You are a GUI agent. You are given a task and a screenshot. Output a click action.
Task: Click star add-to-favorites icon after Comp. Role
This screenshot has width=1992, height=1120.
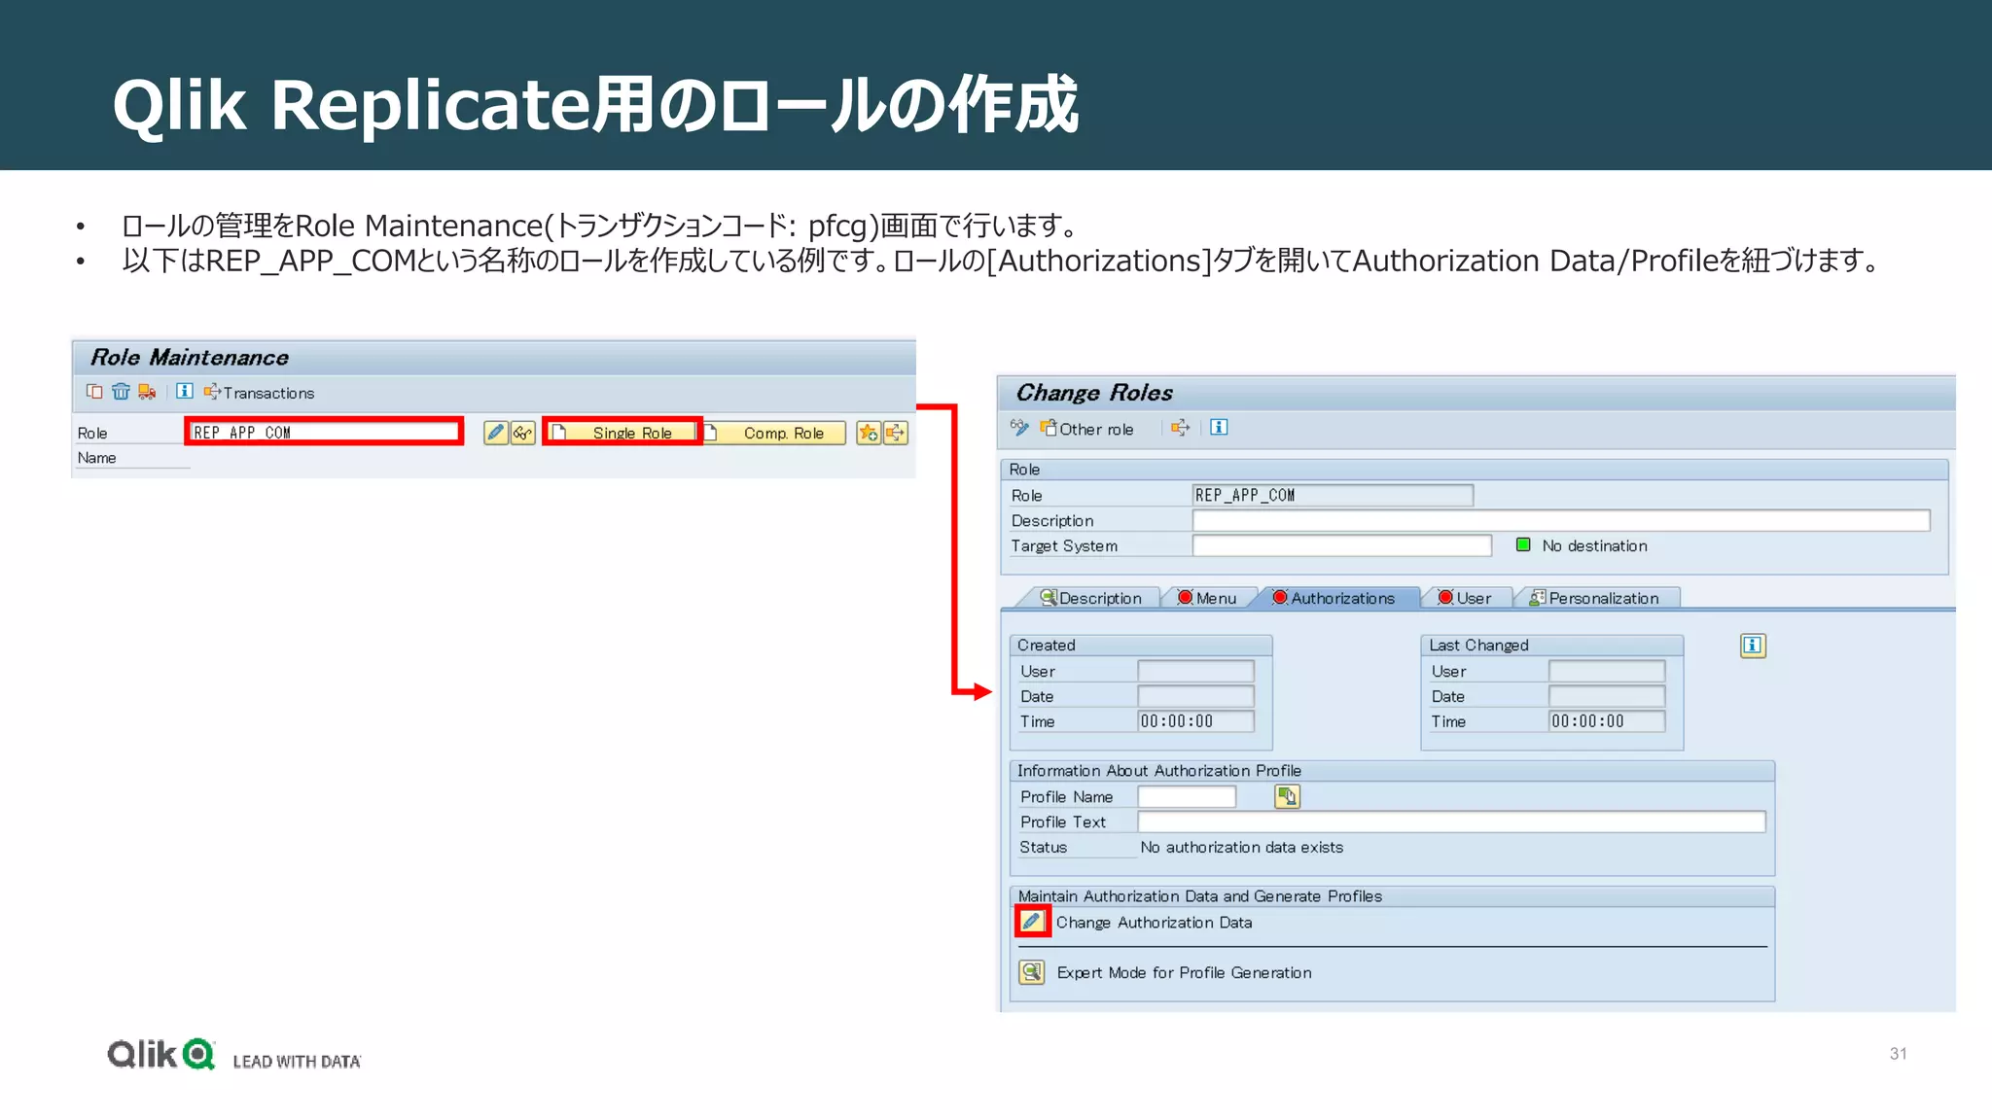869,433
